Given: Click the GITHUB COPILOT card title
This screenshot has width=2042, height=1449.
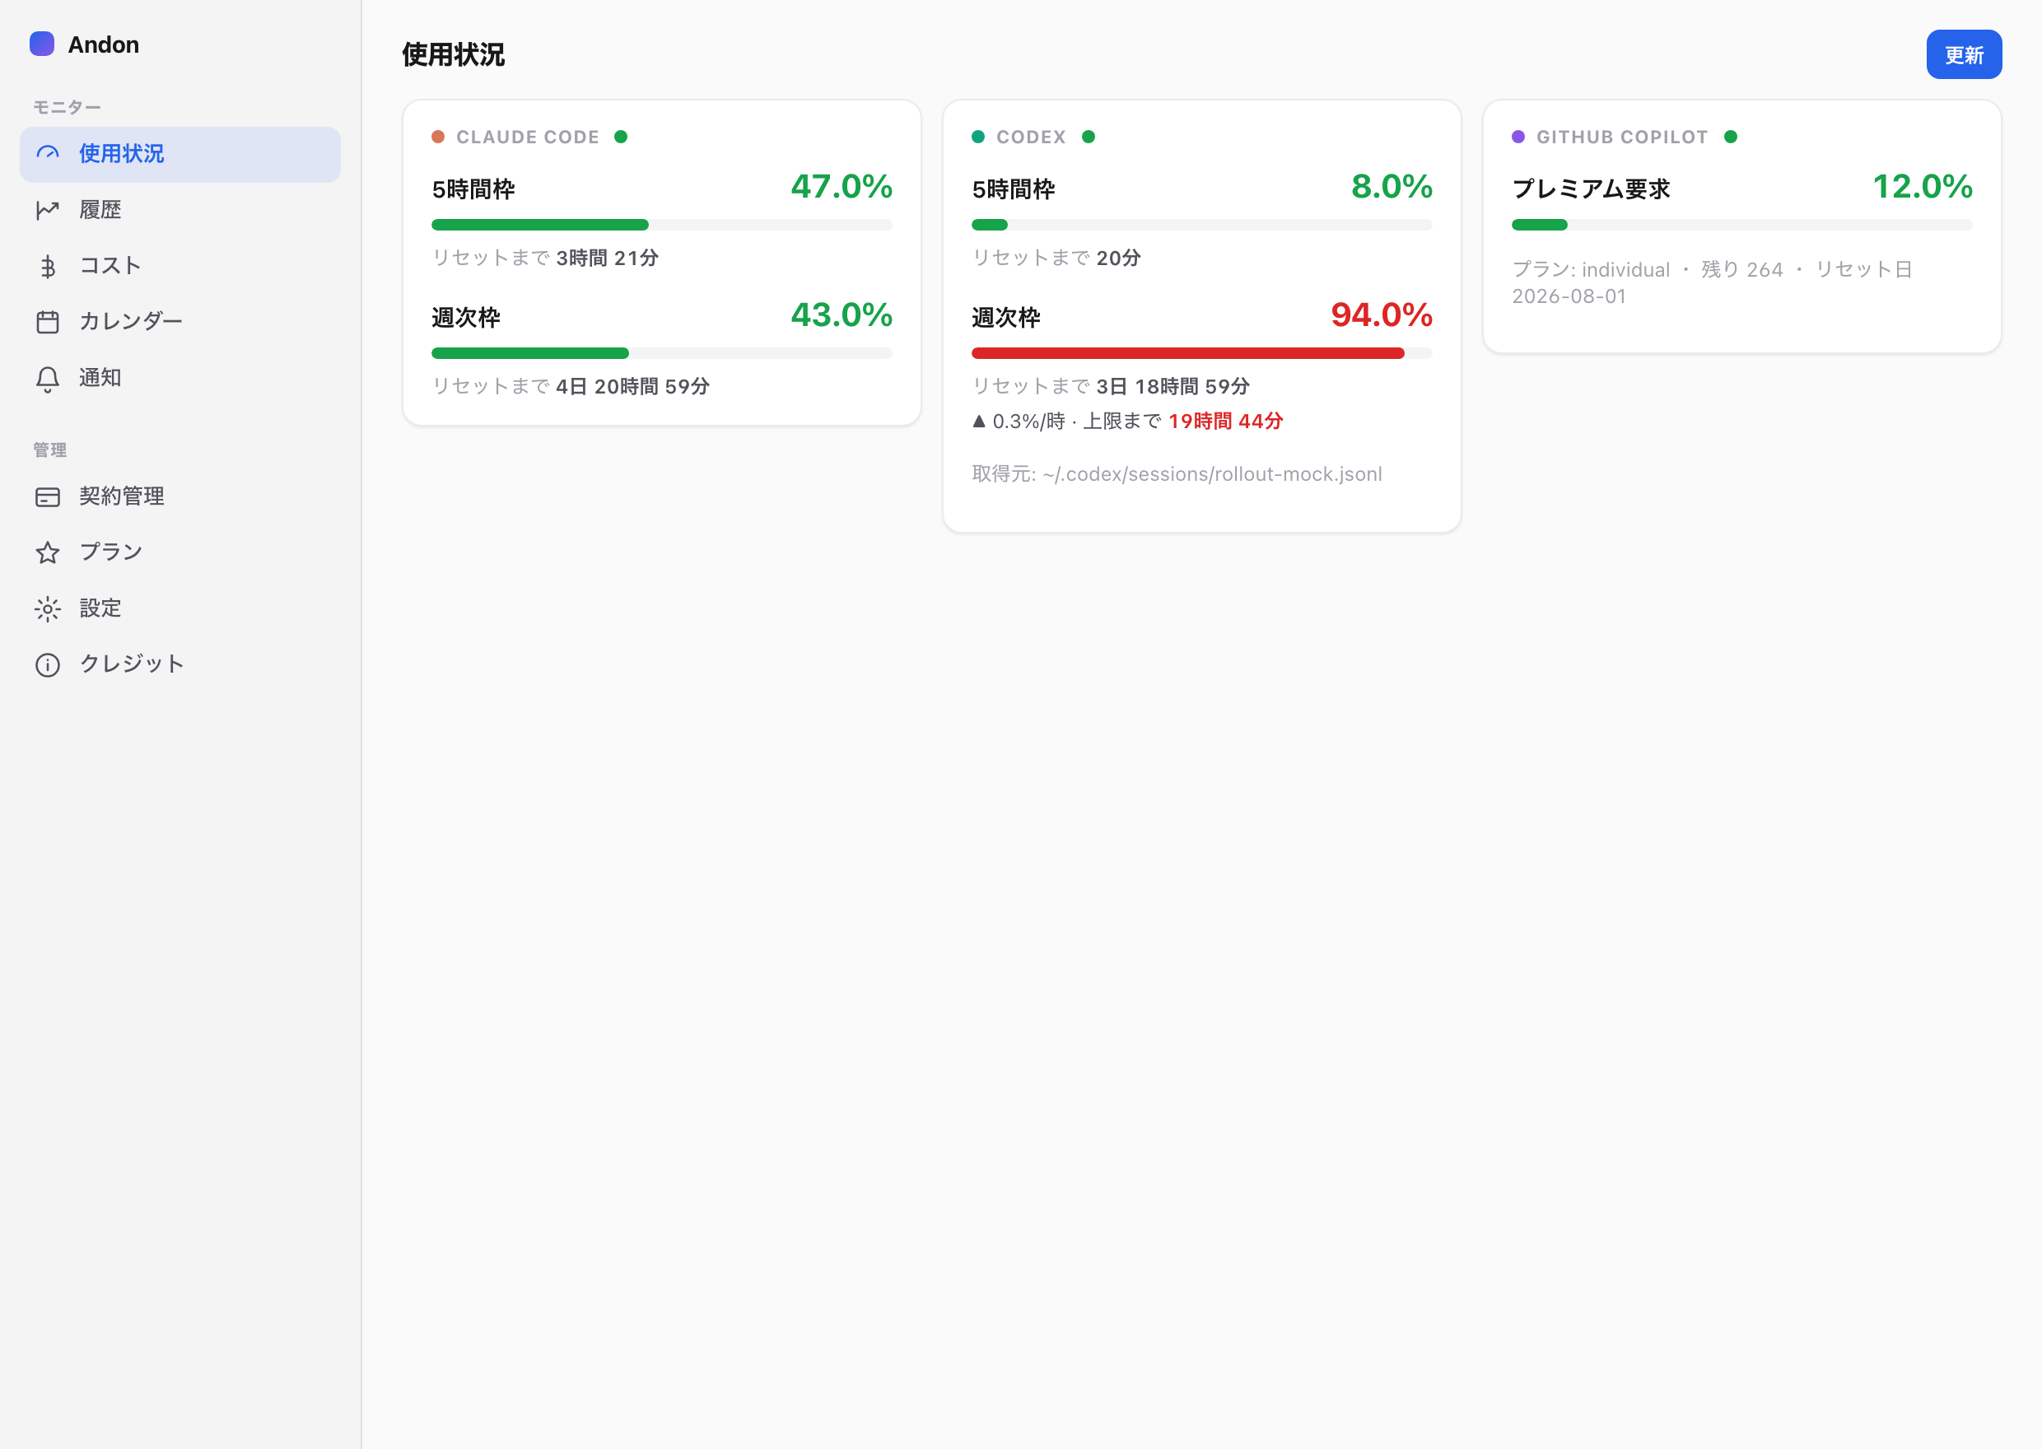Looking at the screenshot, I should (1622, 137).
